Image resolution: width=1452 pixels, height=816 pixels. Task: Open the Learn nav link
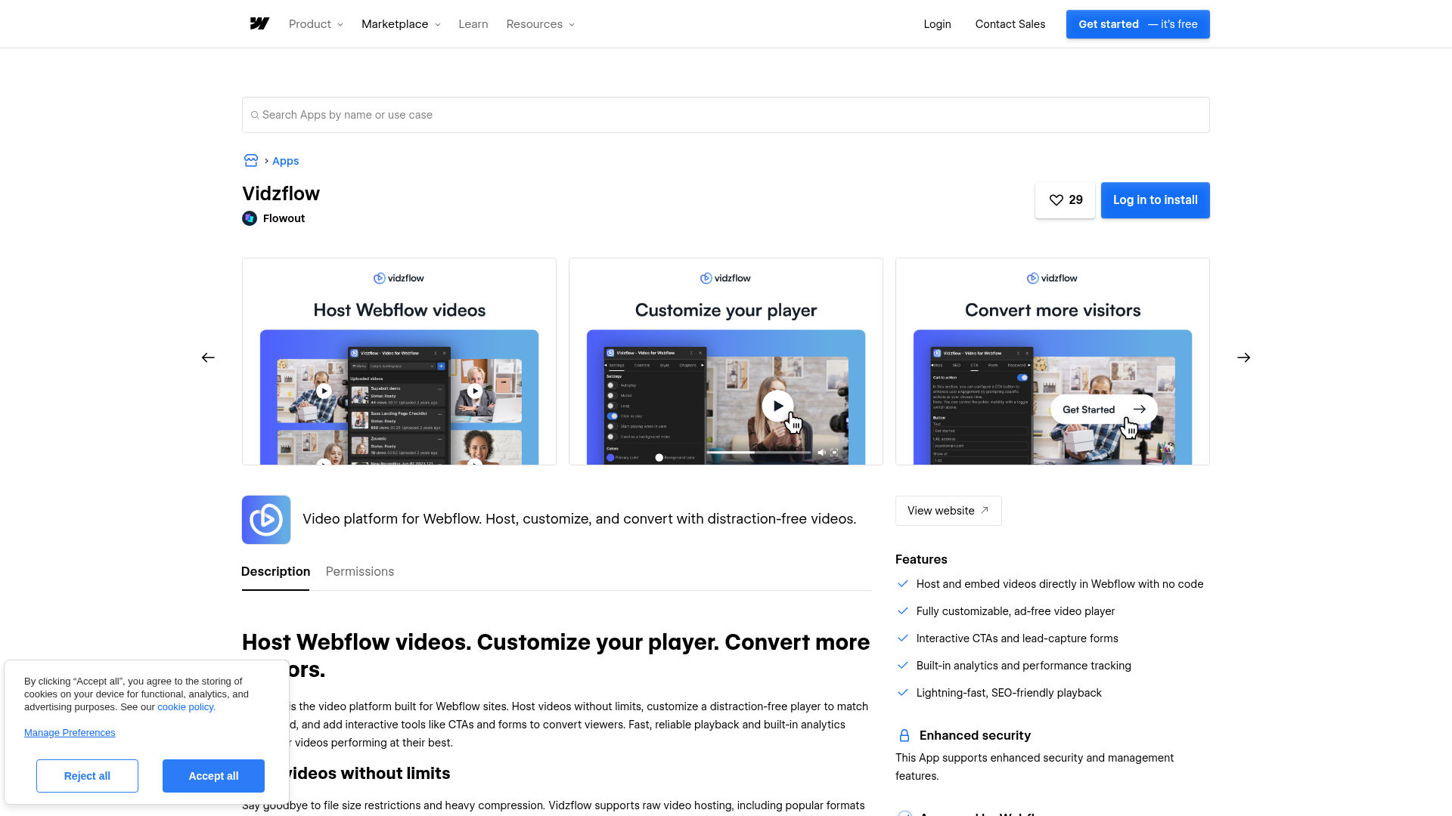[473, 24]
